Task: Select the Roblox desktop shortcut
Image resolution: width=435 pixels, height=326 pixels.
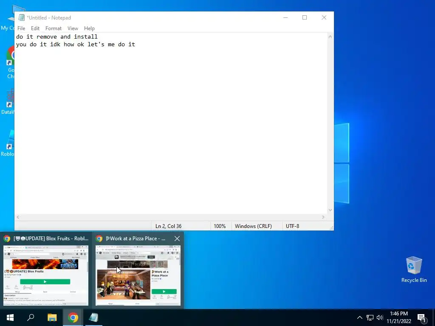Action: point(8,143)
